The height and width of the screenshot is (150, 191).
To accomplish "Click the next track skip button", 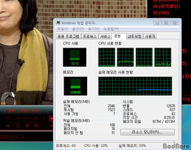I will 18,118.
